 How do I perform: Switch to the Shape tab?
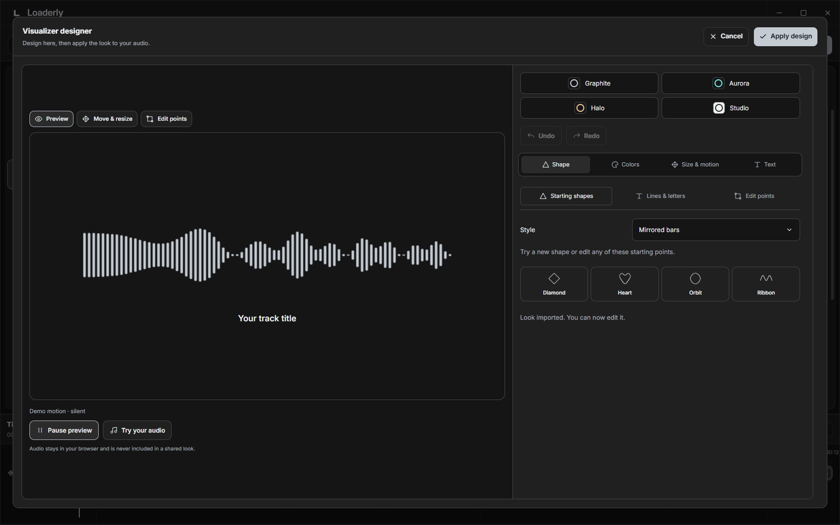[555, 165]
